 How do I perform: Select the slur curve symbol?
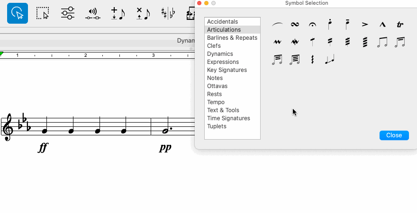click(277, 25)
